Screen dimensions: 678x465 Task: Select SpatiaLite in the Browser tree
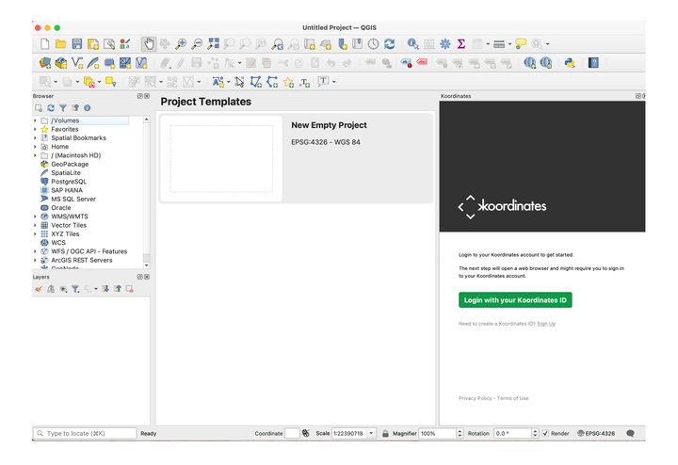[66, 173]
